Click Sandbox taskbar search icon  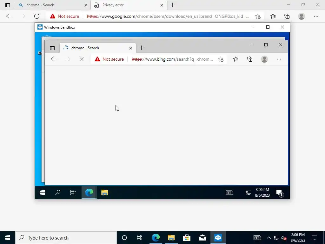[58, 193]
